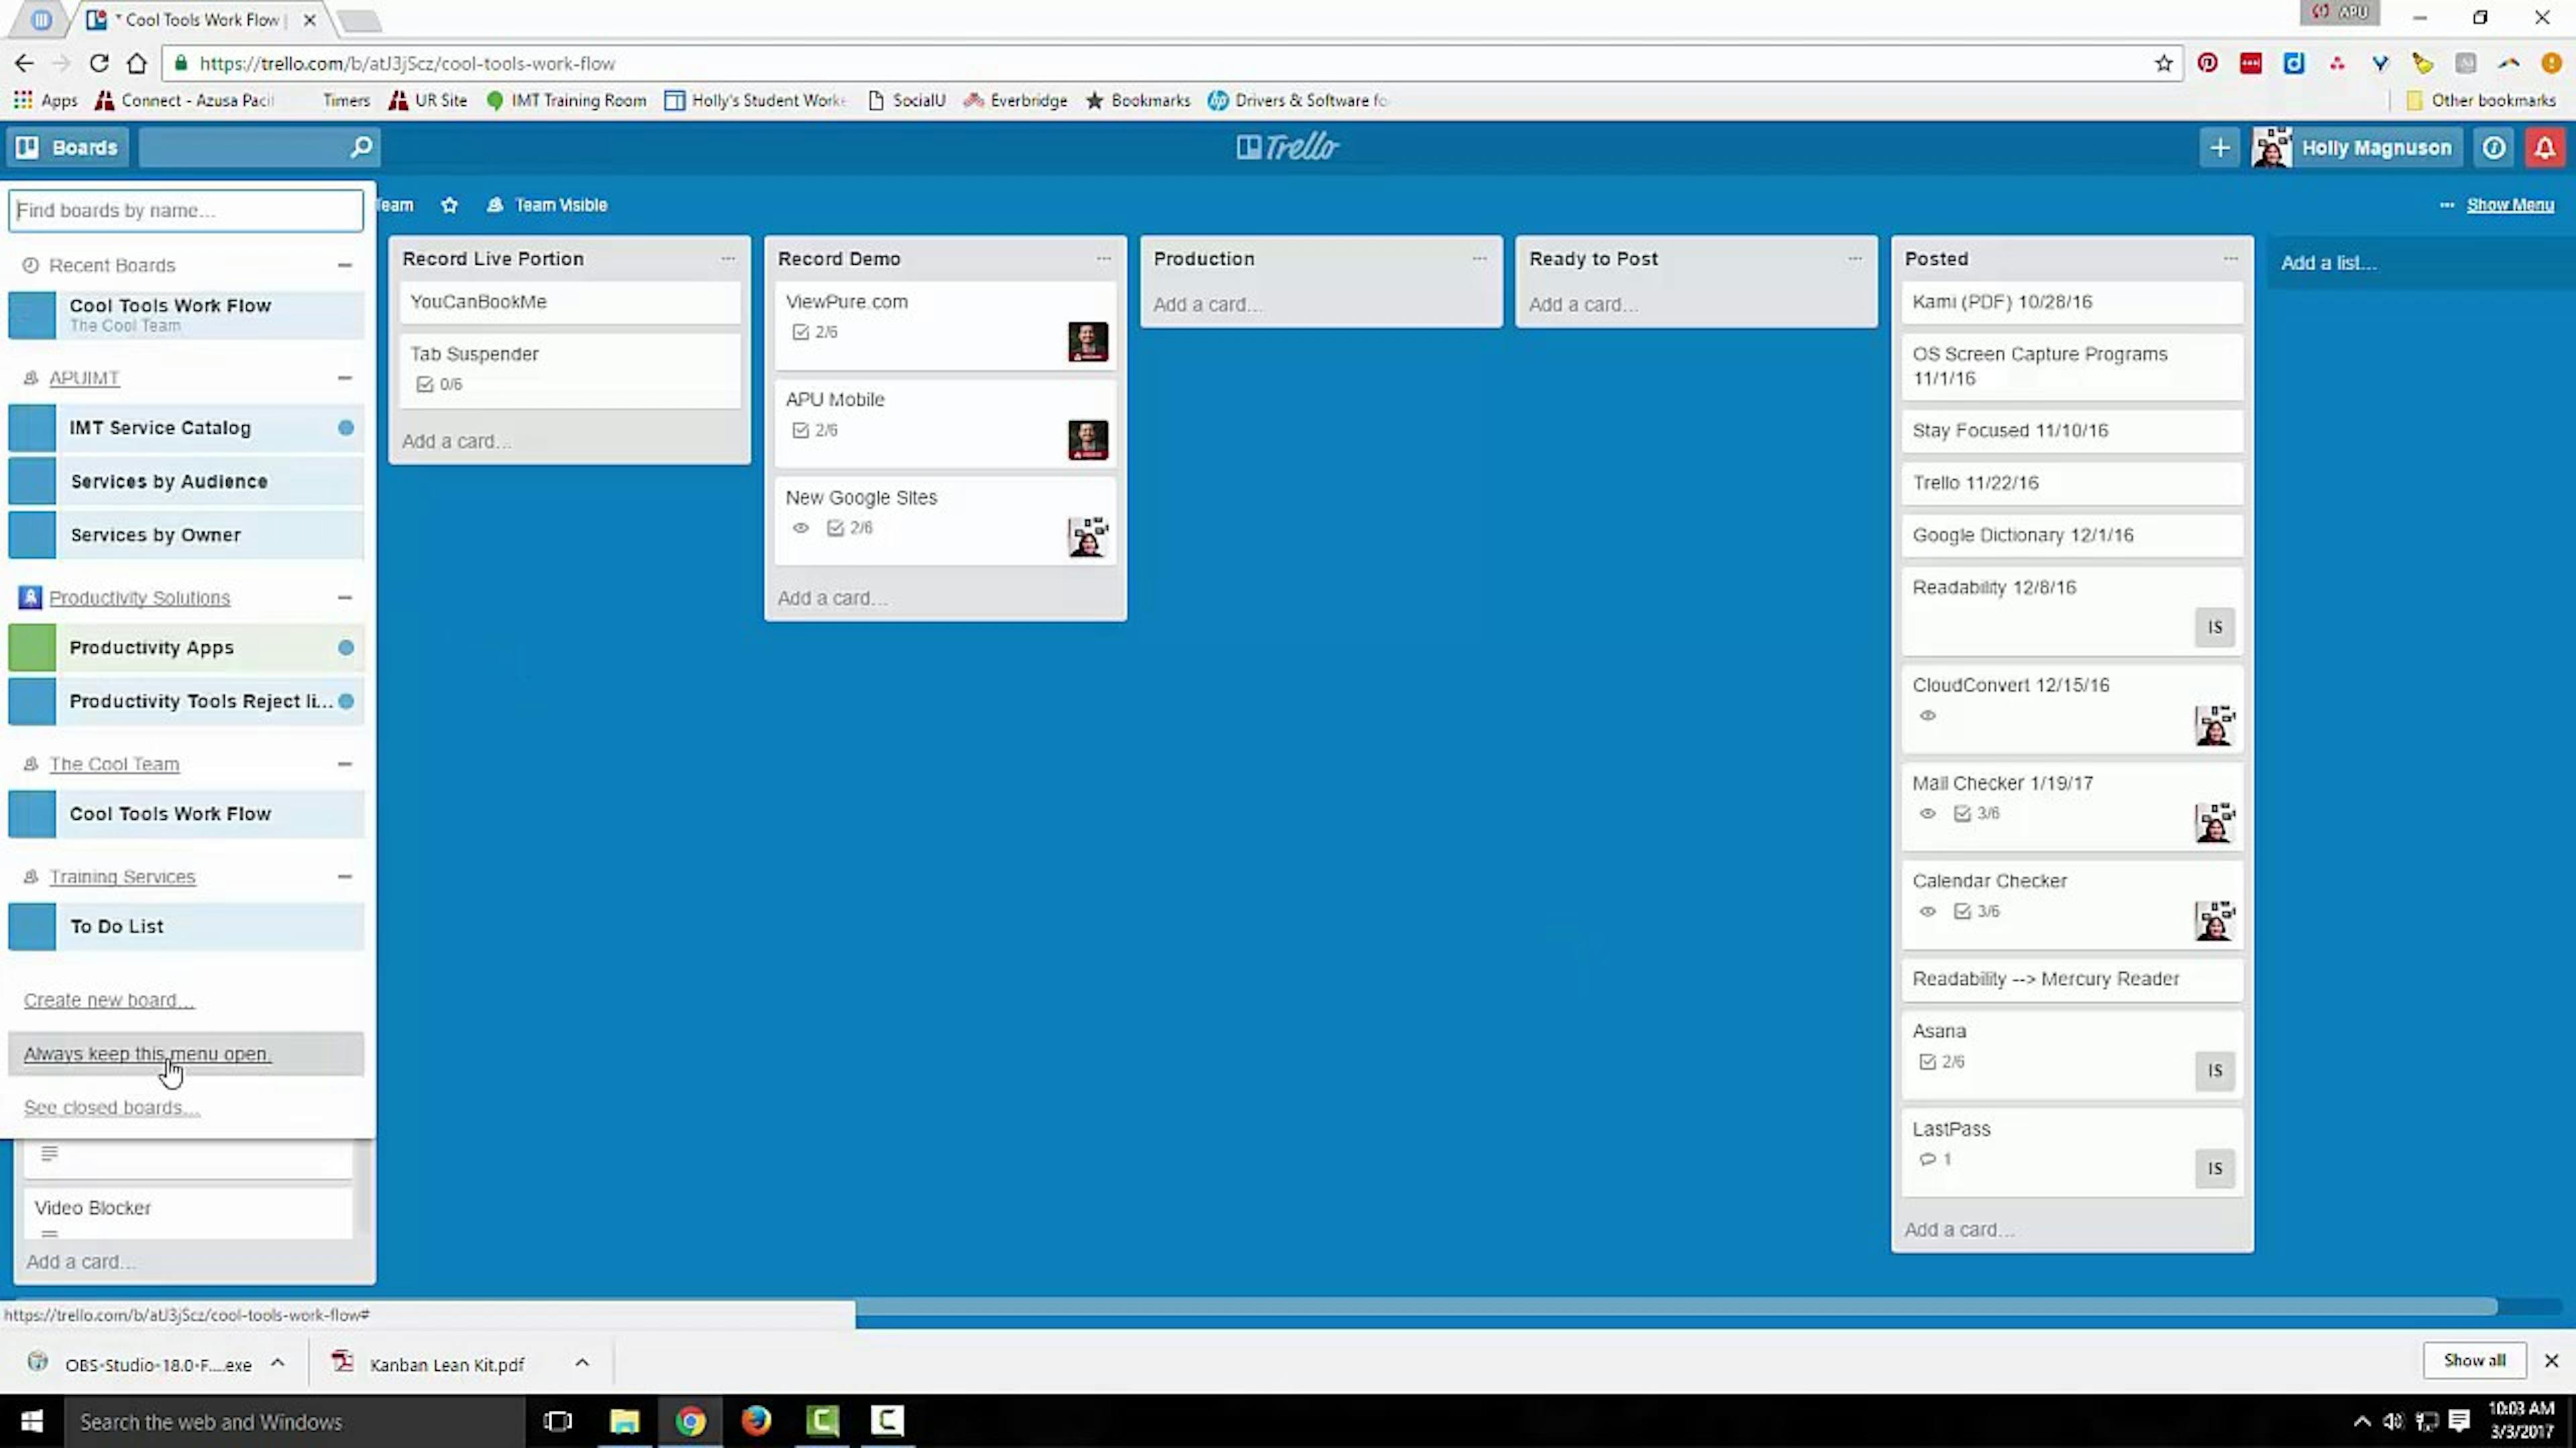Click the IS member badge on Readability card
Viewport: 2576px width, 1448px height.
2214,627
